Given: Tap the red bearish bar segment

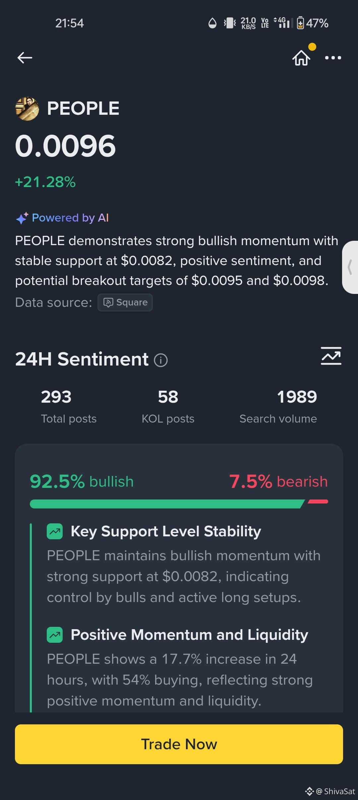Looking at the screenshot, I should point(318,502).
